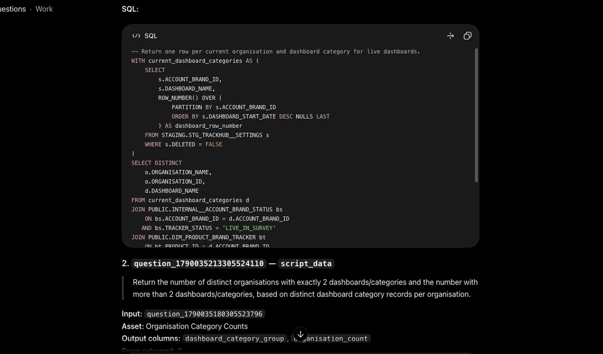
Task: Click input question_1790035180305523796 reference
Action: [205, 314]
